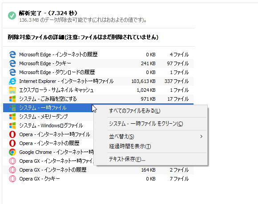Click Edge icon beside クッキー row
This screenshot has width=258, height=204.
point(12,63)
